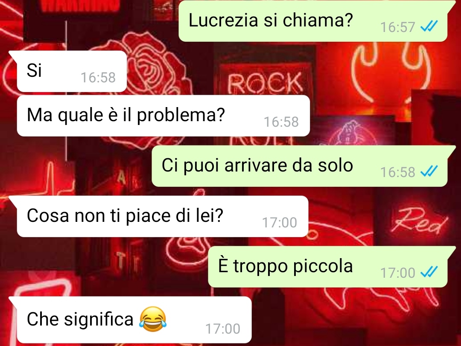
Task: Select the 'Ma quale è il problema?' message
Action: pyautogui.click(x=163, y=116)
